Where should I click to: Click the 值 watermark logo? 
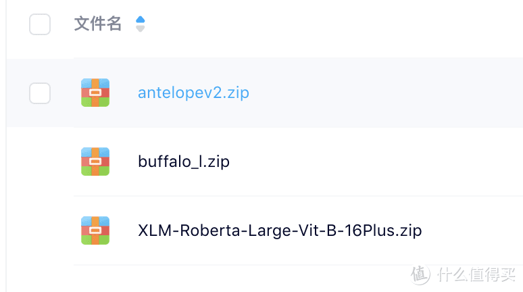420,275
